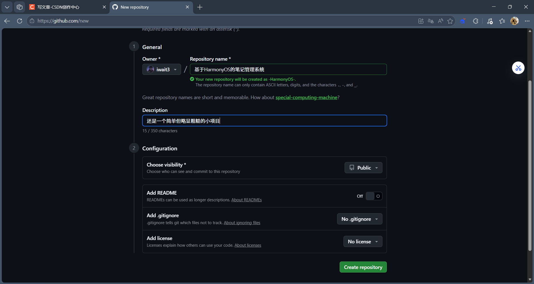
Task: Open the workspaces icon in the title bar
Action: (x=19, y=7)
